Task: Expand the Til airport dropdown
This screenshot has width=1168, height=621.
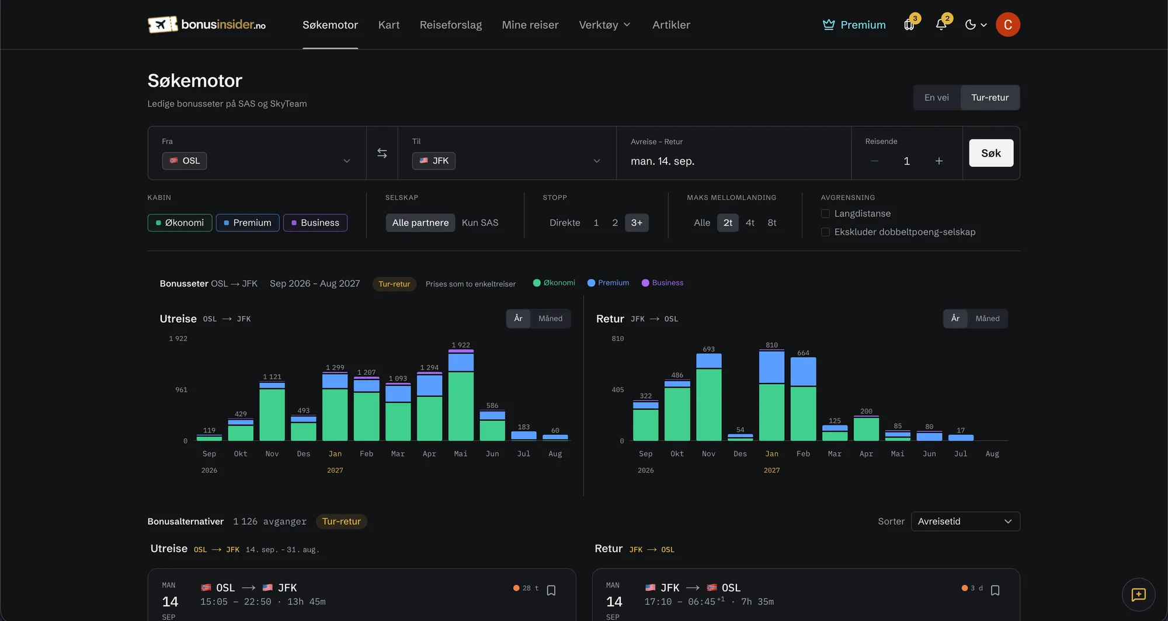Action: (x=597, y=161)
